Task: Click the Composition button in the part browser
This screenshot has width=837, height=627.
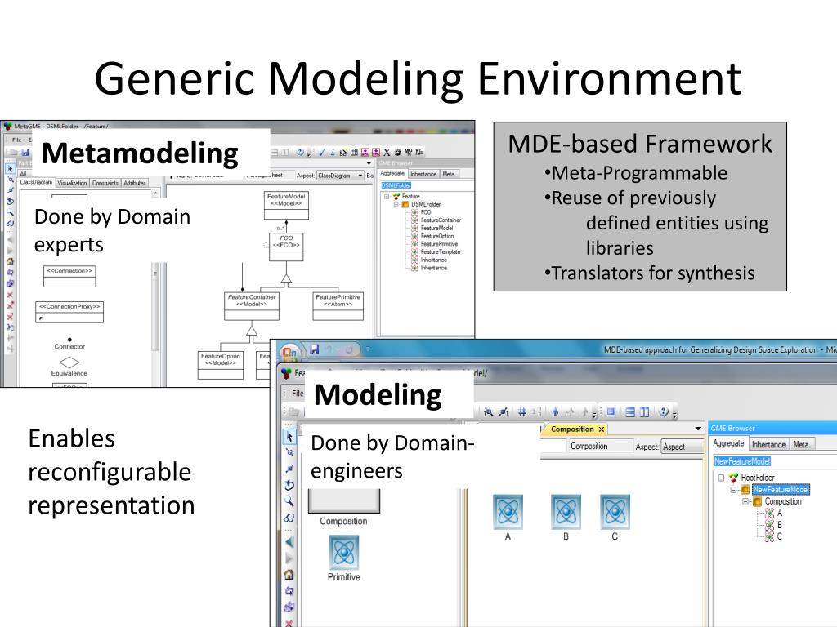Action: click(x=343, y=500)
